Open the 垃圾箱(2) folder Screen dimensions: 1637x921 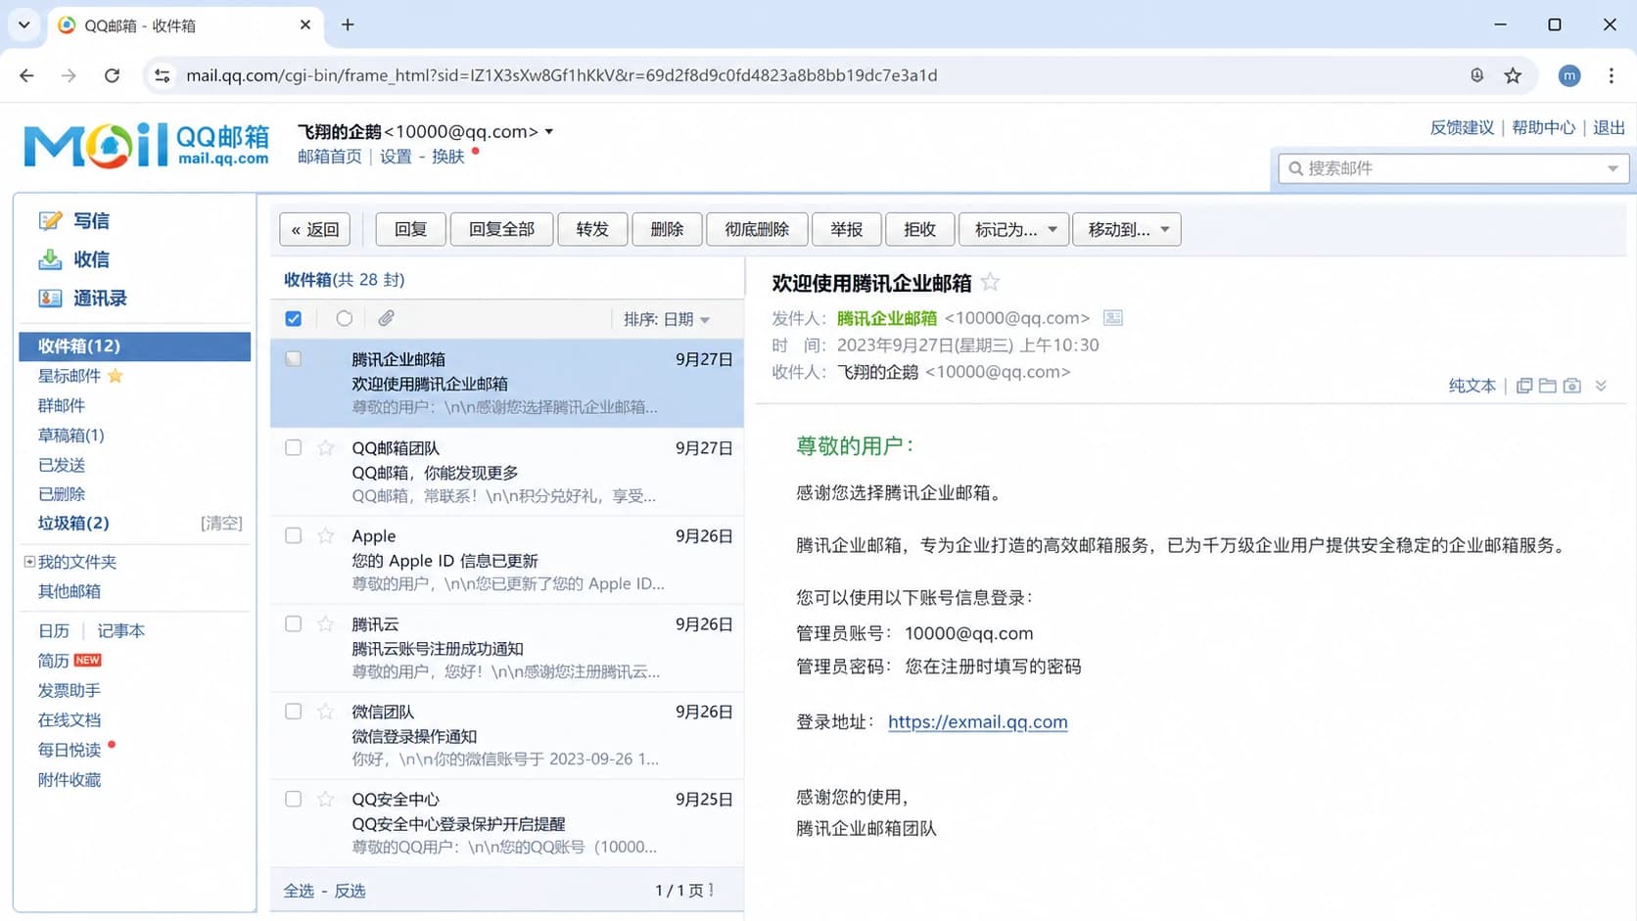(x=73, y=523)
